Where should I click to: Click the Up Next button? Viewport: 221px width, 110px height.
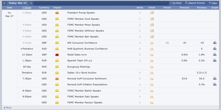pos(176,3)
